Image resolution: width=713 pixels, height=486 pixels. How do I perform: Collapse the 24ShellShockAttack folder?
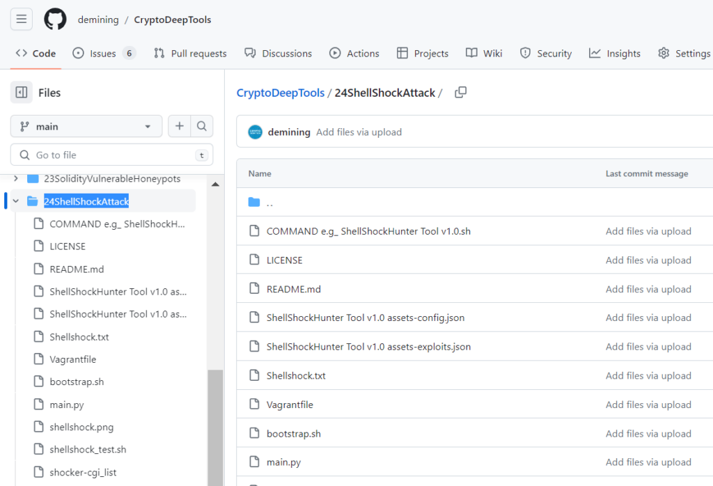pyautogui.click(x=16, y=201)
